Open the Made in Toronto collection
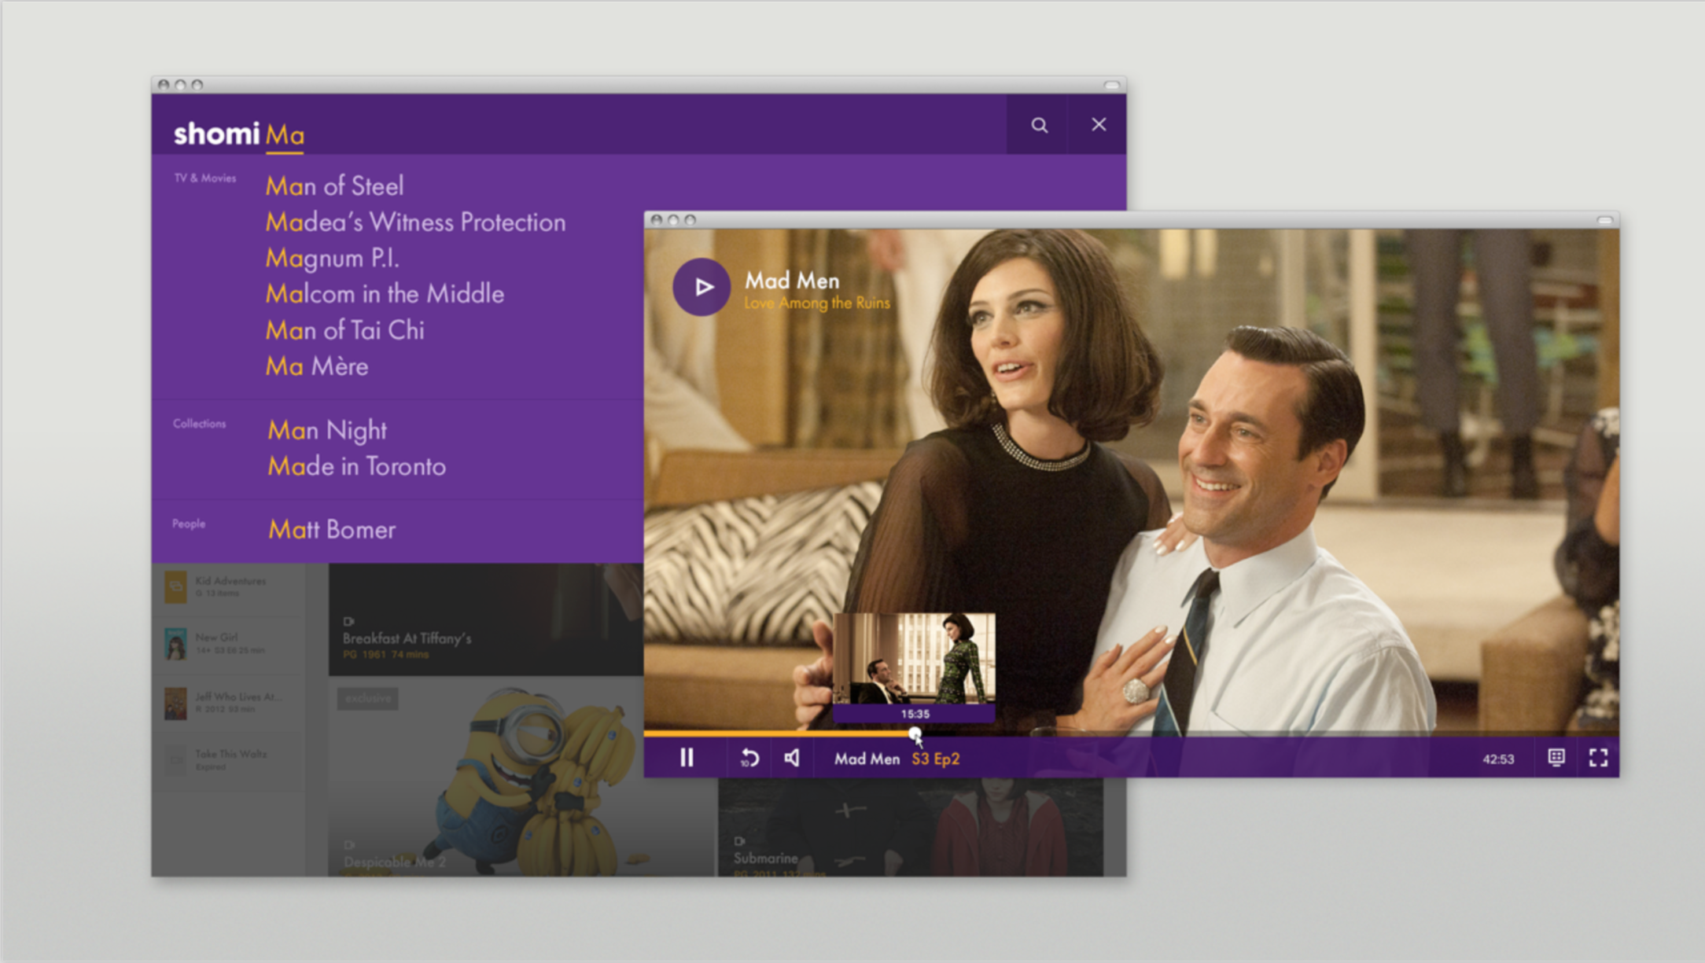Image resolution: width=1705 pixels, height=963 pixels. (x=356, y=466)
